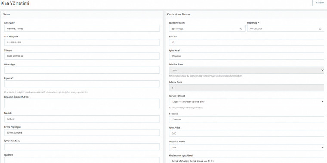Click the disabled Ödeme Günü field

coord(246,88)
